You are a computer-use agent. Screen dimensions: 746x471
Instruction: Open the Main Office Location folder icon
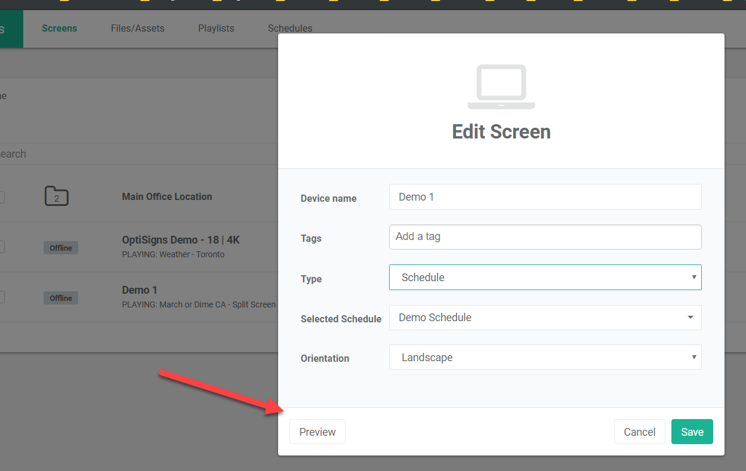[x=57, y=196]
